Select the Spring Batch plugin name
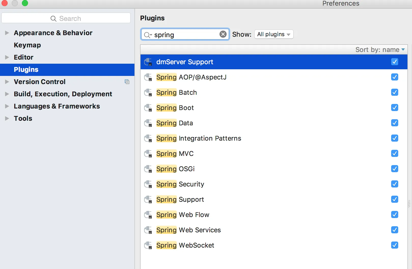Viewport: 412px width, 269px height. [176, 92]
